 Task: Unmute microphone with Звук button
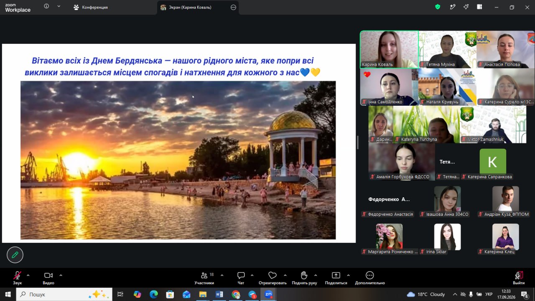click(17, 278)
